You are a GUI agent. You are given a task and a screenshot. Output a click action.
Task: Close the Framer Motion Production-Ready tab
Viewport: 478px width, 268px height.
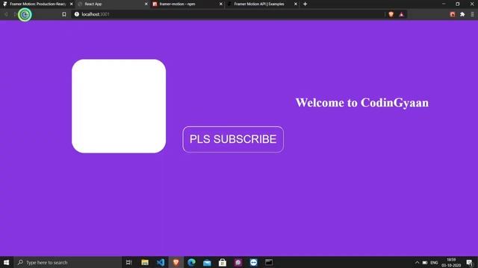(x=72, y=4)
